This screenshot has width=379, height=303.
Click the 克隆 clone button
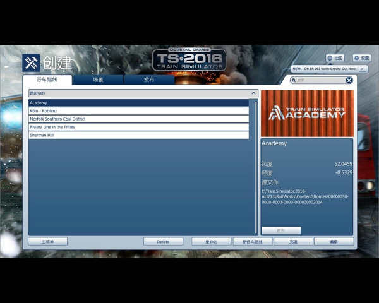click(294, 242)
